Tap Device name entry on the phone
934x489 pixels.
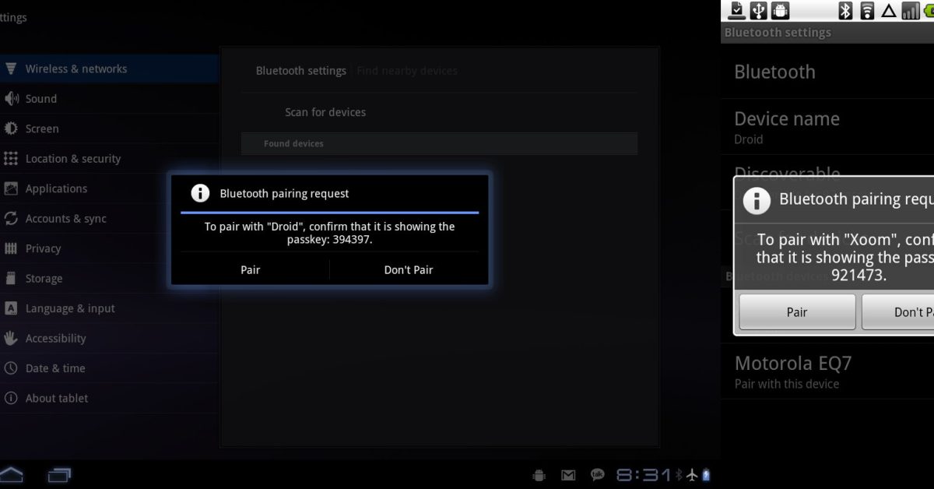(x=786, y=127)
